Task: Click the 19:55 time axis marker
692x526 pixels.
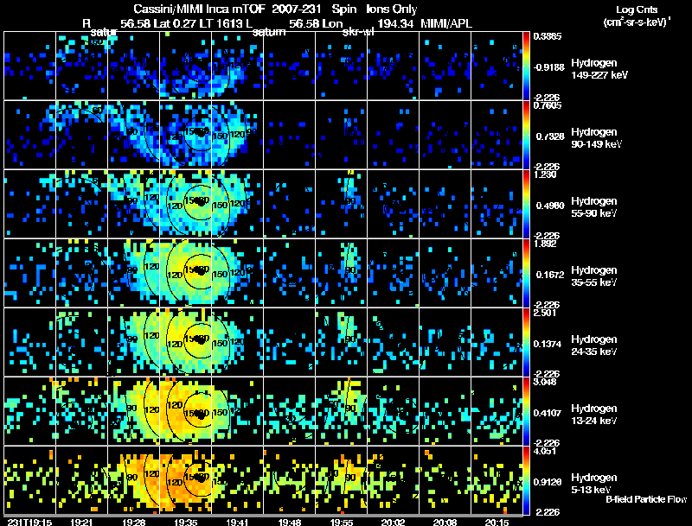Action: coord(342,522)
